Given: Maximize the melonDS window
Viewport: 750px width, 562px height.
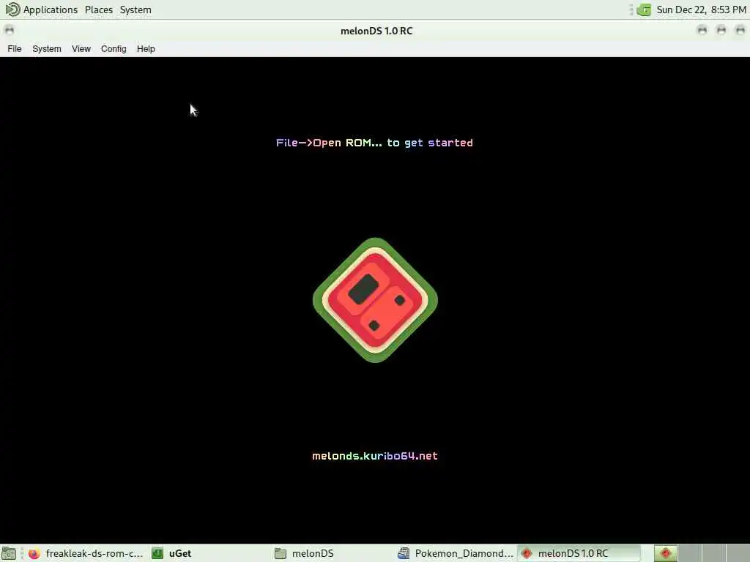Looking at the screenshot, I should tap(721, 31).
